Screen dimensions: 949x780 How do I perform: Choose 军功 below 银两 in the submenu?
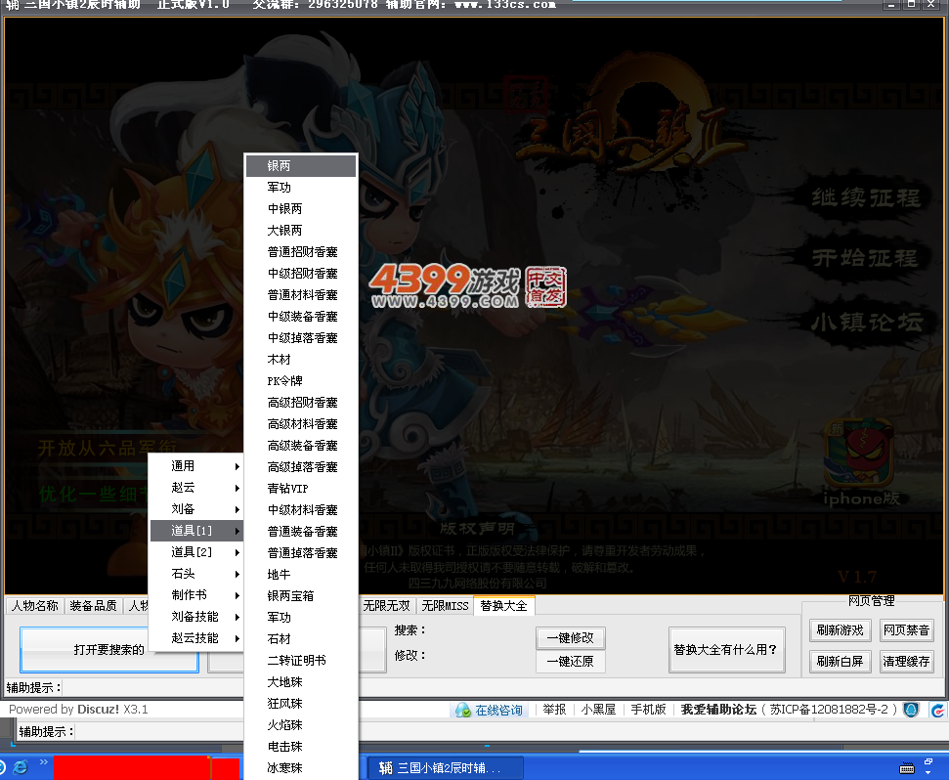[301, 188]
